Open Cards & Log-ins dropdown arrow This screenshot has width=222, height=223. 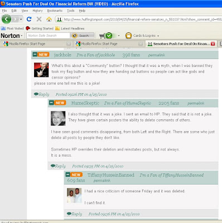[x=158, y=36]
